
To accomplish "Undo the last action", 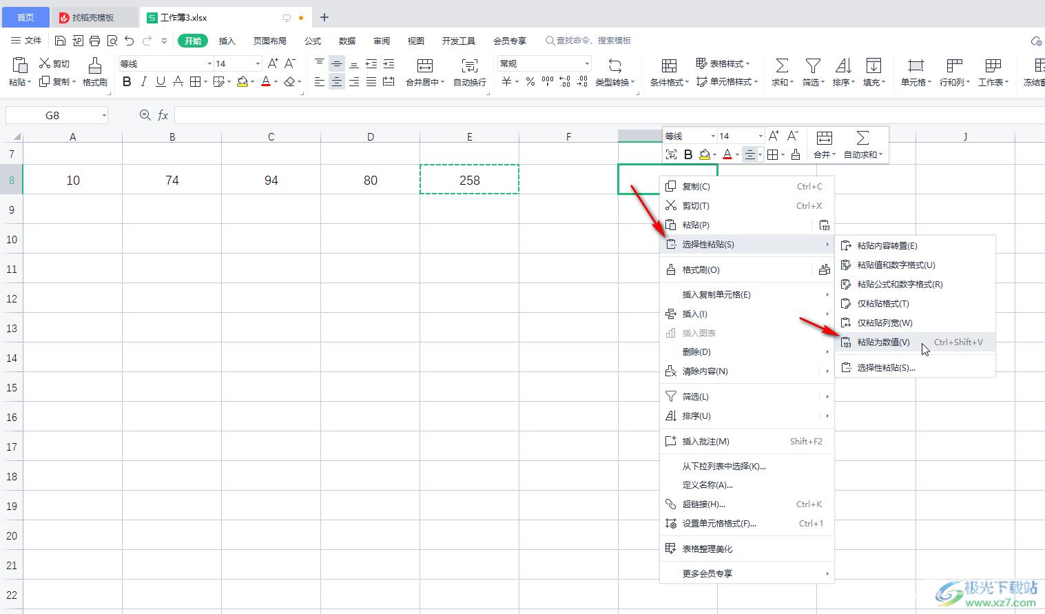I will [130, 41].
